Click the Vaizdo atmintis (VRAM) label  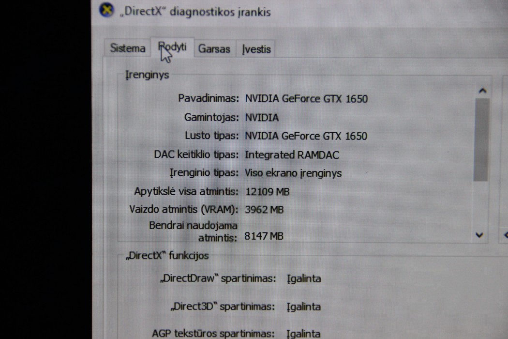[184, 210]
